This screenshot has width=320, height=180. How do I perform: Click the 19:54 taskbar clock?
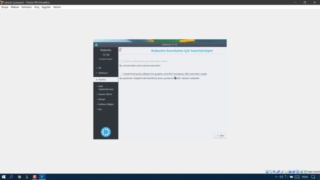pyautogui.click(x=304, y=177)
